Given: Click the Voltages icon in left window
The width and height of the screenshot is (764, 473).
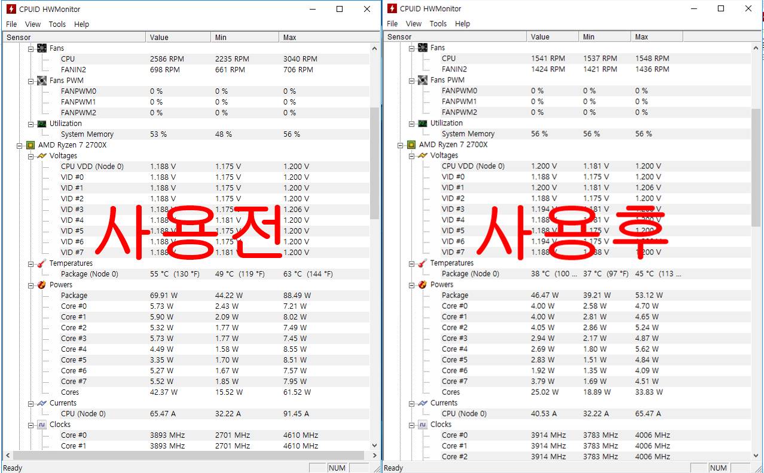Looking at the screenshot, I should coord(42,156).
